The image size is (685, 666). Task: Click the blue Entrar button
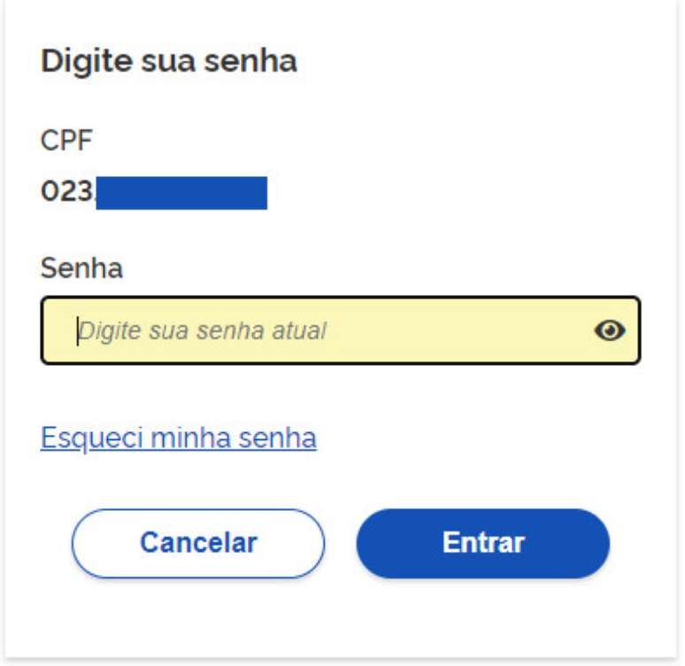pos(483,543)
